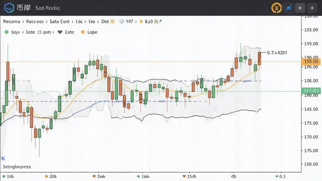The image size is (322, 181).
Task: Click the '106.00' price axis label
Action: pos(311,81)
